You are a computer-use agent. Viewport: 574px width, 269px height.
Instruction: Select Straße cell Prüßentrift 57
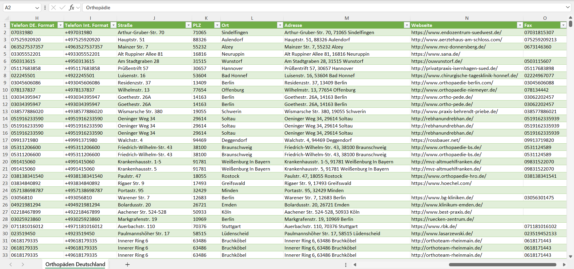[154, 68]
